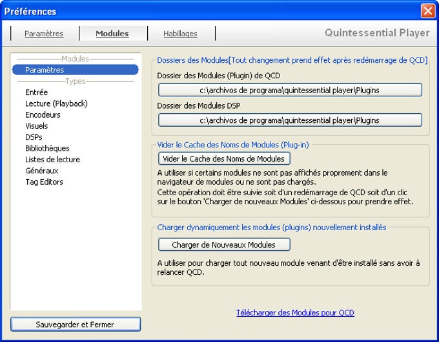Switch to the Modules tab
Image resolution: width=439 pixels, height=342 pixels.
[x=112, y=34]
